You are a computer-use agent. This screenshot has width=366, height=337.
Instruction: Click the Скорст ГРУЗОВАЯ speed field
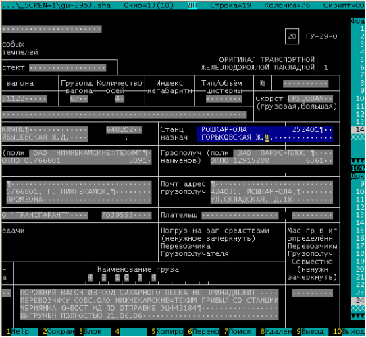pos(310,98)
